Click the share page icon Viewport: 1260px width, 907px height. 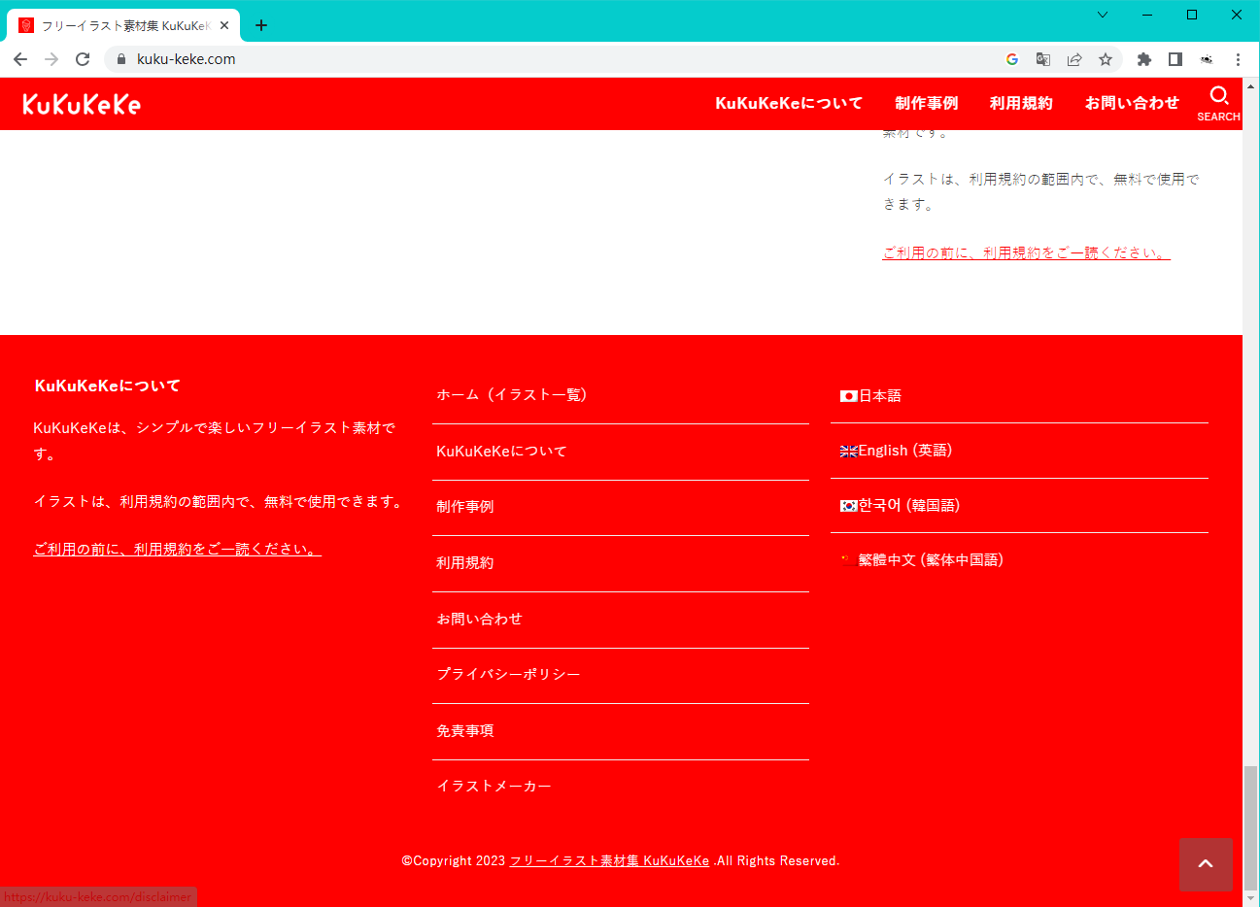point(1074,59)
